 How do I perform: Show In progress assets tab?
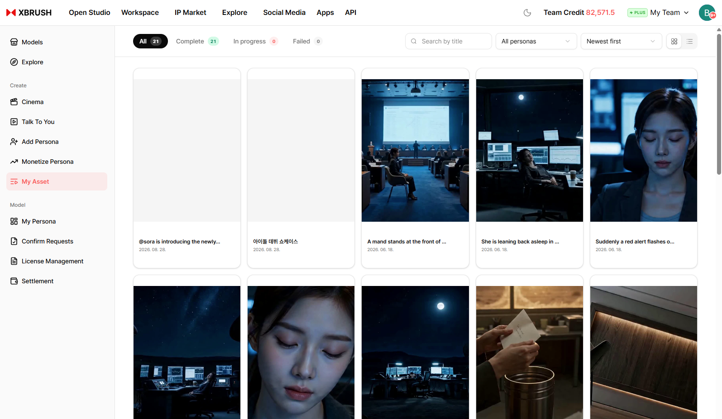[x=255, y=41]
